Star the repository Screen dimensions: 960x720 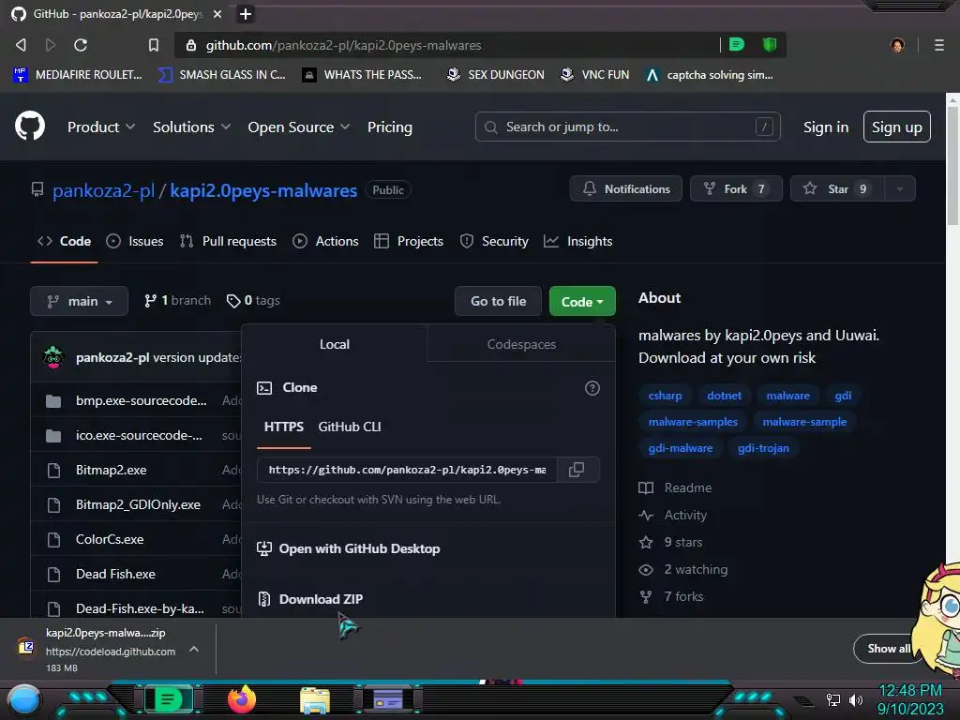(x=837, y=188)
